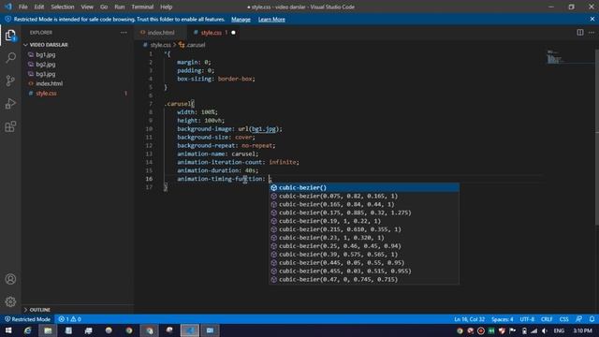This screenshot has width=599, height=337.
Task: Click the UTF-8 encoding status entry
Action: 527,319
